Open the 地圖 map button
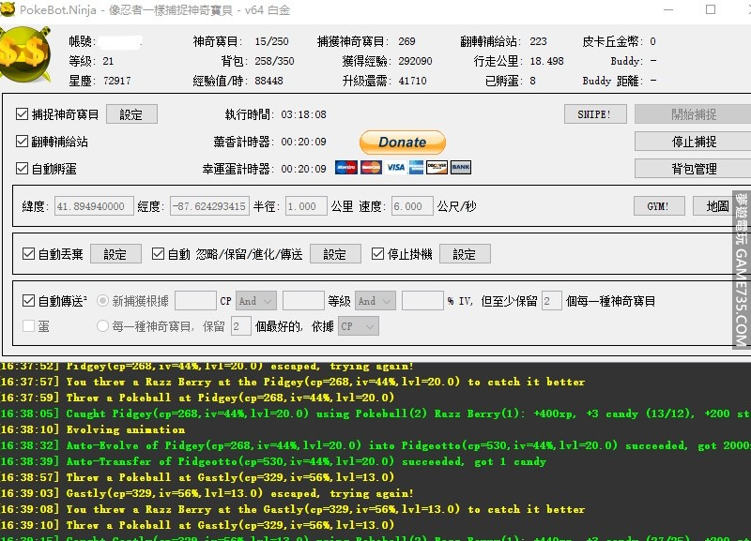This screenshot has width=751, height=541. coord(717,206)
